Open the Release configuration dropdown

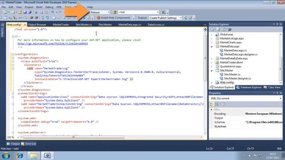point(109,12)
